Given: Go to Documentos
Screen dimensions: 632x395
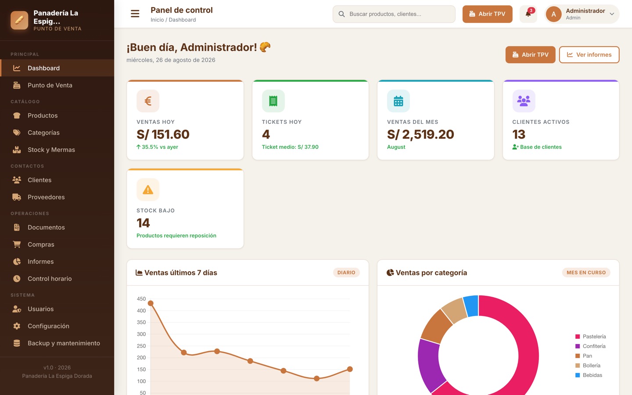Looking at the screenshot, I should tap(57, 227).
